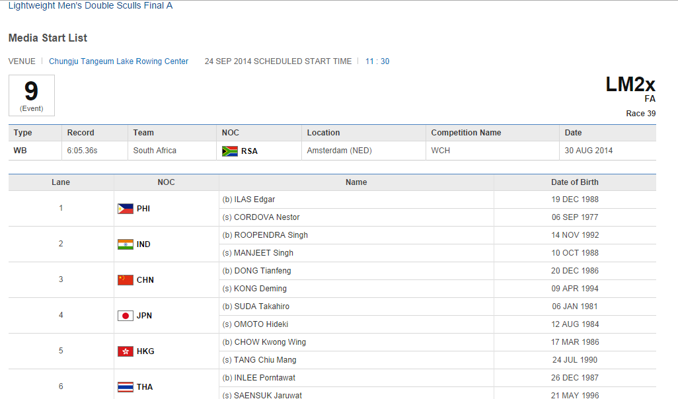Click the Lightweight Men's Double Sculls heading

91,6
